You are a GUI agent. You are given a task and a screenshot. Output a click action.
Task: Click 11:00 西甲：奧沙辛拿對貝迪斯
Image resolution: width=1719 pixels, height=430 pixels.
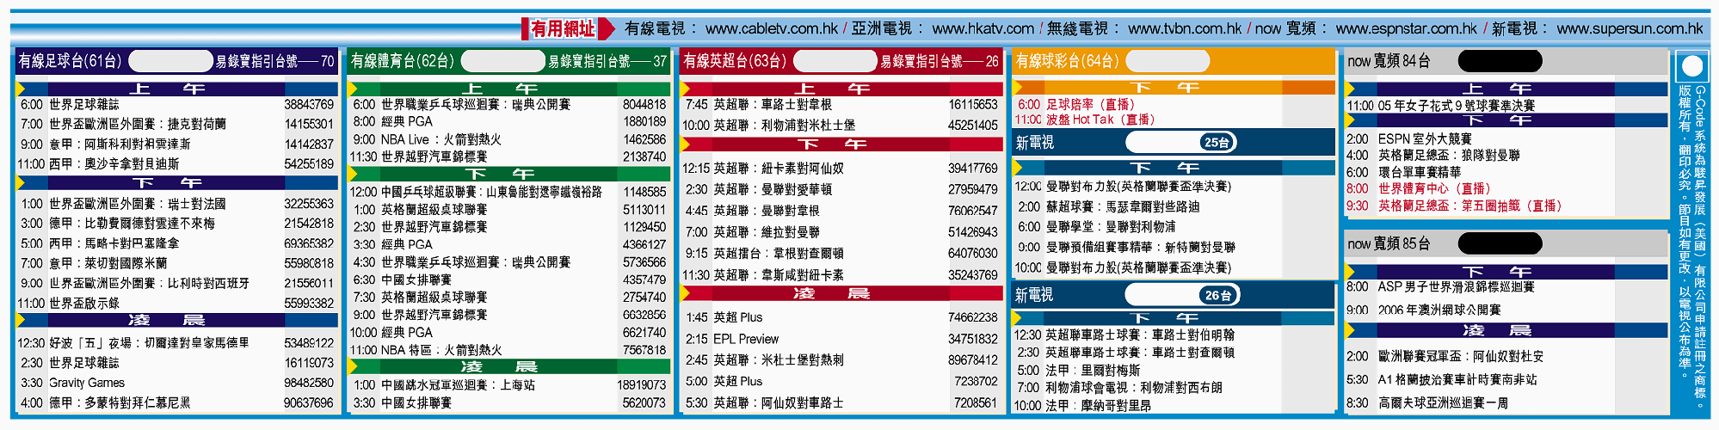[x=176, y=163]
